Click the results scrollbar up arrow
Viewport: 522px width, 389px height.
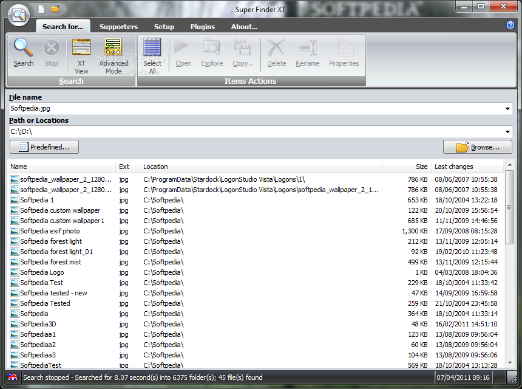pos(510,165)
